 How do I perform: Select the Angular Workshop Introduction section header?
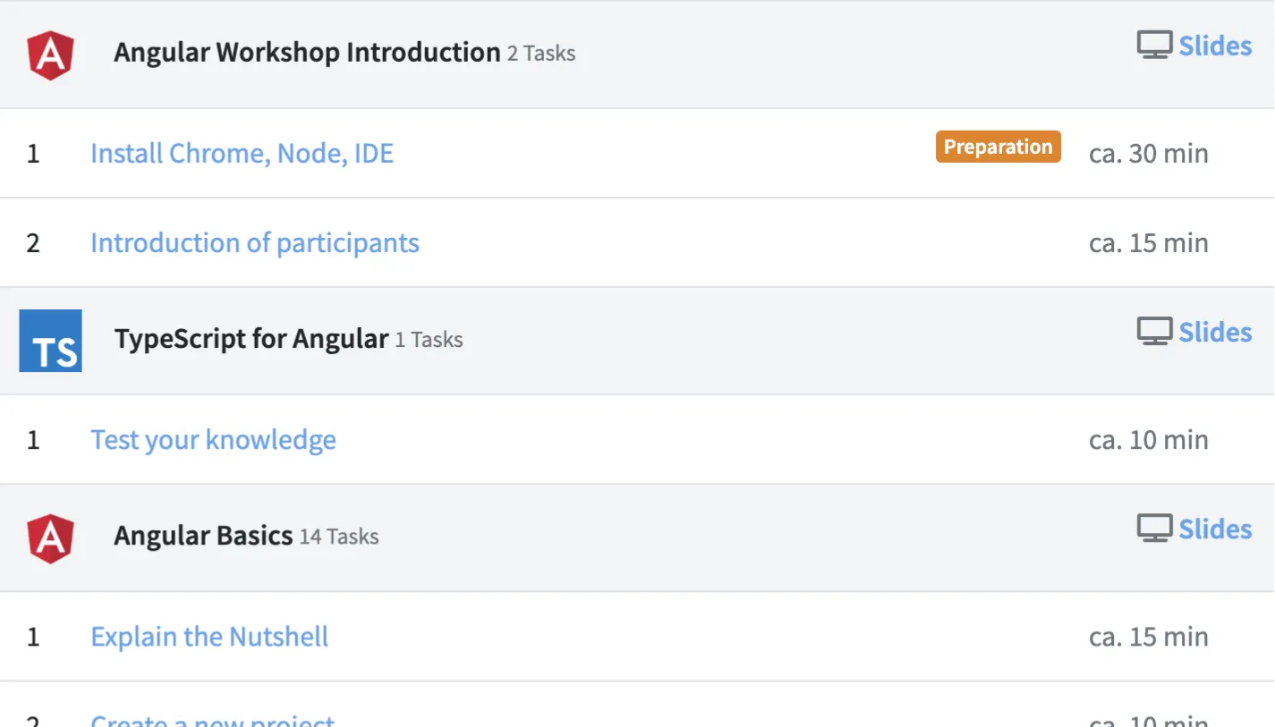coord(306,52)
